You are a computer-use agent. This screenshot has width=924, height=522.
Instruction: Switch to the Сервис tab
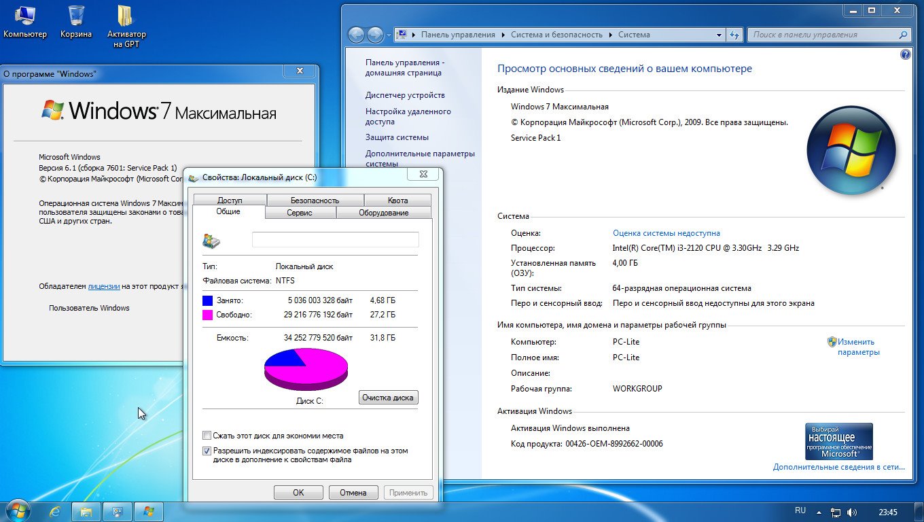tap(300, 213)
